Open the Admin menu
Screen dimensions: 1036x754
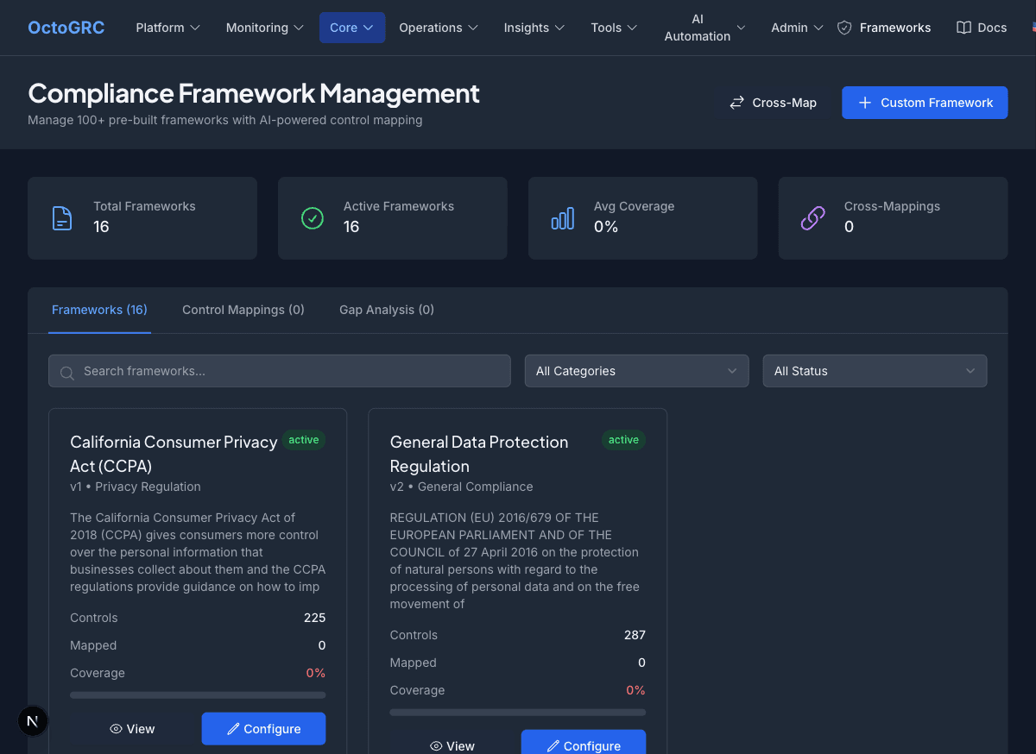(x=797, y=28)
